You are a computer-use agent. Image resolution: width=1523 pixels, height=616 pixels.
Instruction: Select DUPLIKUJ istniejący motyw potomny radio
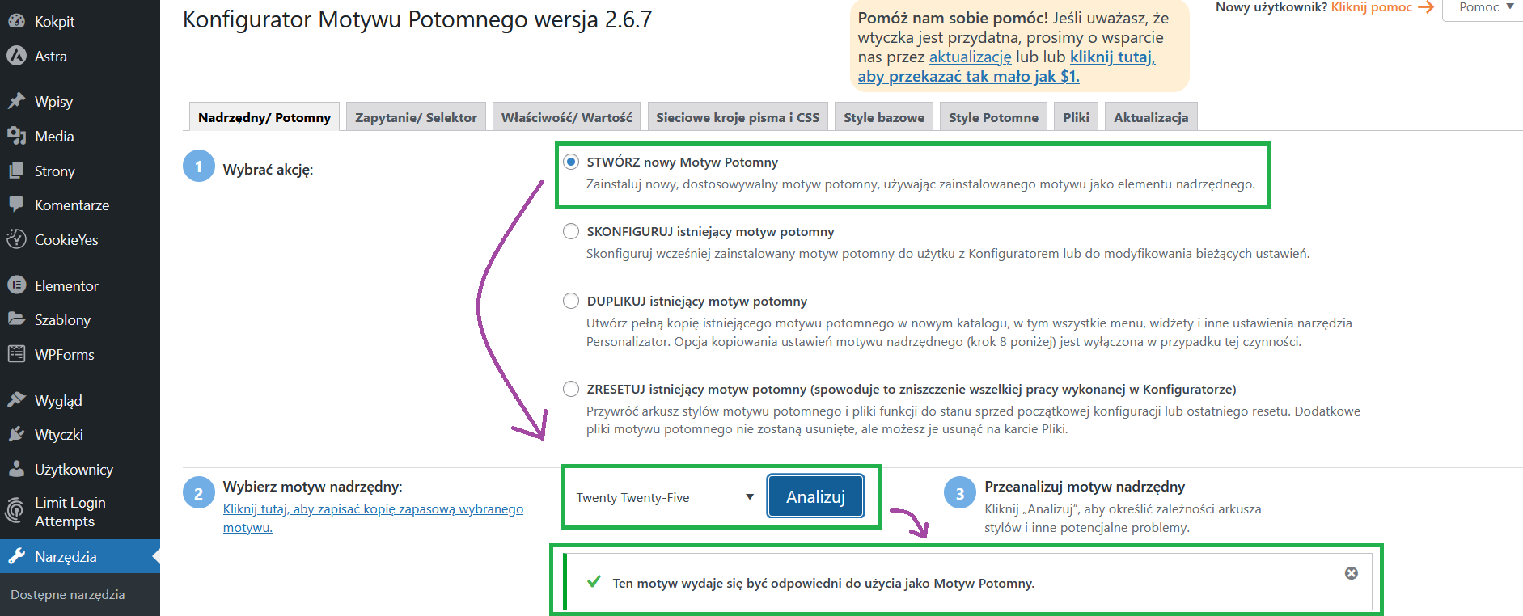coord(571,301)
